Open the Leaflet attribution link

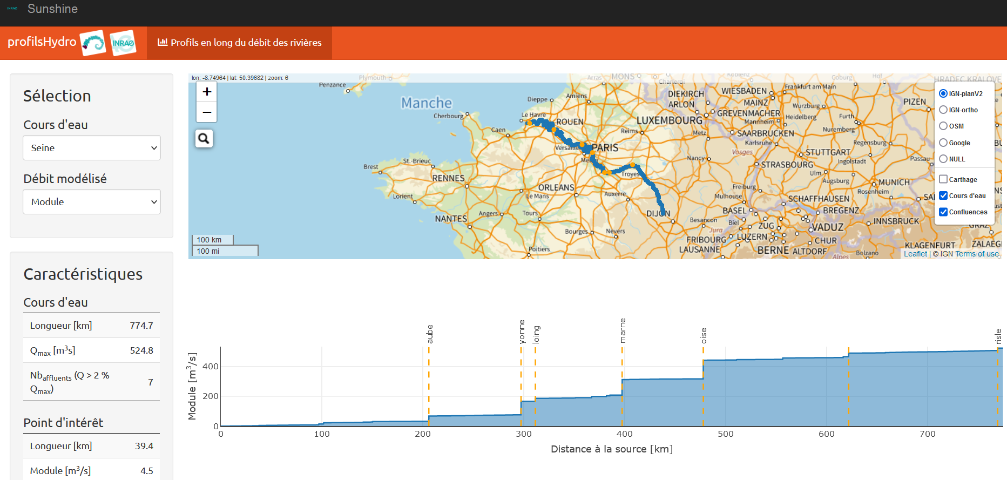tap(915, 254)
